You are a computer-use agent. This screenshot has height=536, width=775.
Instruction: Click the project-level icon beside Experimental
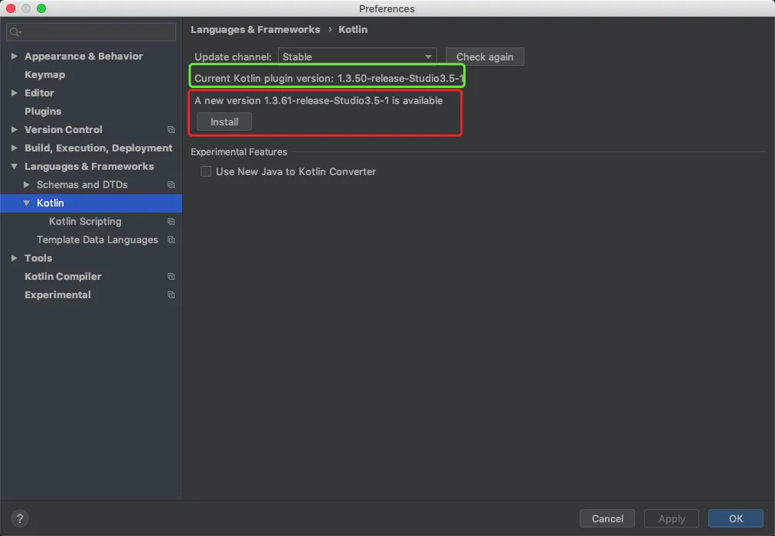[171, 294]
